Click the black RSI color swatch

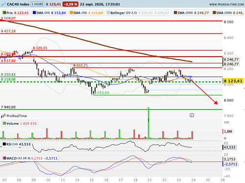tap(4, 144)
